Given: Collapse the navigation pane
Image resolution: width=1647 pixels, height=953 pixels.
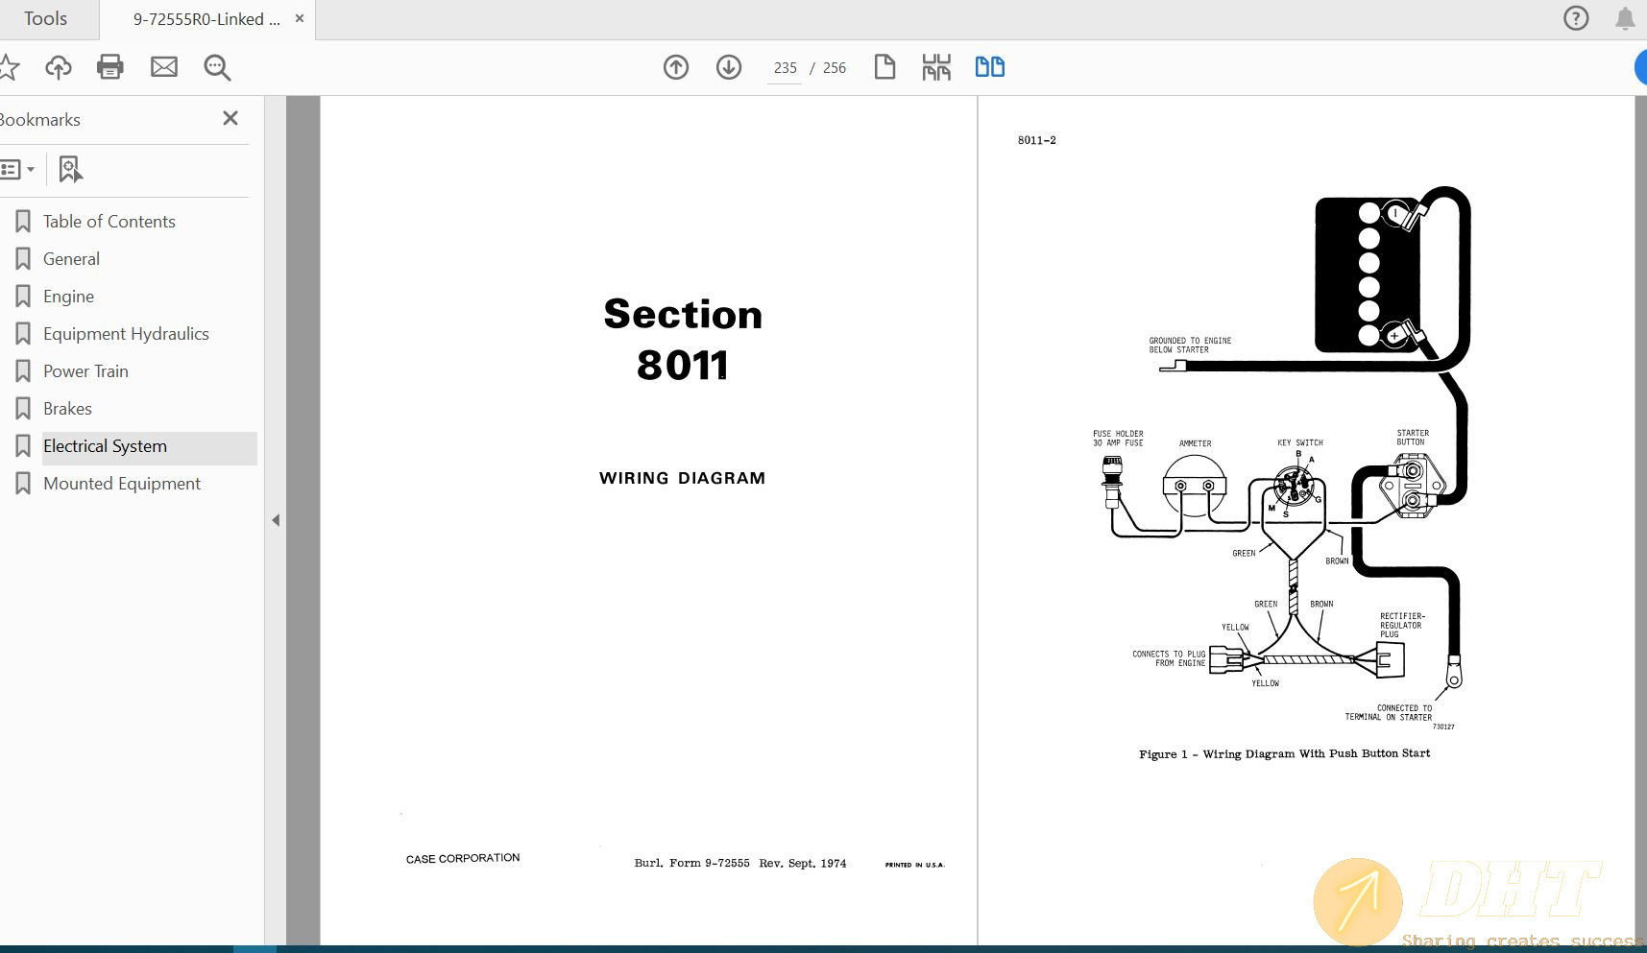Looking at the screenshot, I should [x=277, y=519].
